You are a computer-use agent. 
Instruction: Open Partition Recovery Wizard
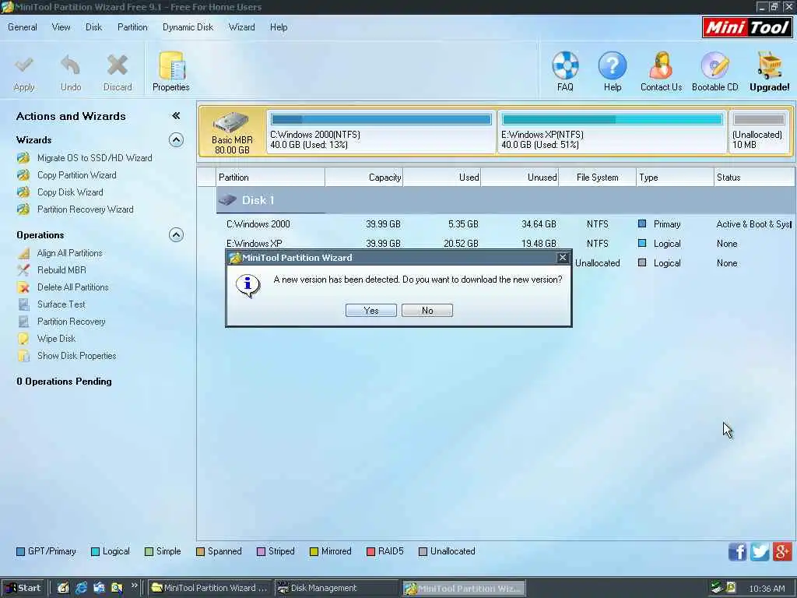tap(86, 209)
